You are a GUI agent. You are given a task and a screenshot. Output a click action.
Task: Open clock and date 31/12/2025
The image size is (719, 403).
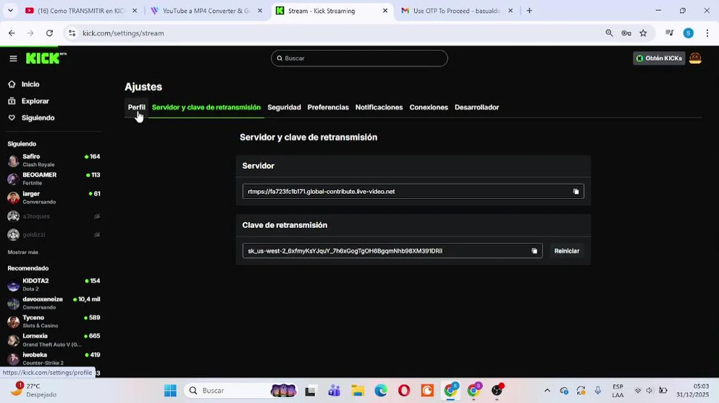click(693, 390)
